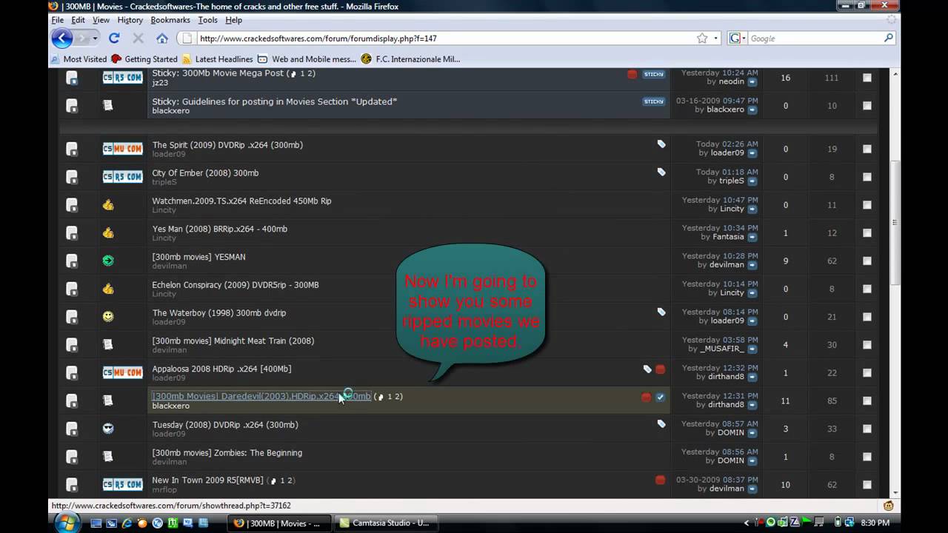Screen dimensions: 948x533
Task: Expand the address bar history dropdown
Action: pos(715,38)
